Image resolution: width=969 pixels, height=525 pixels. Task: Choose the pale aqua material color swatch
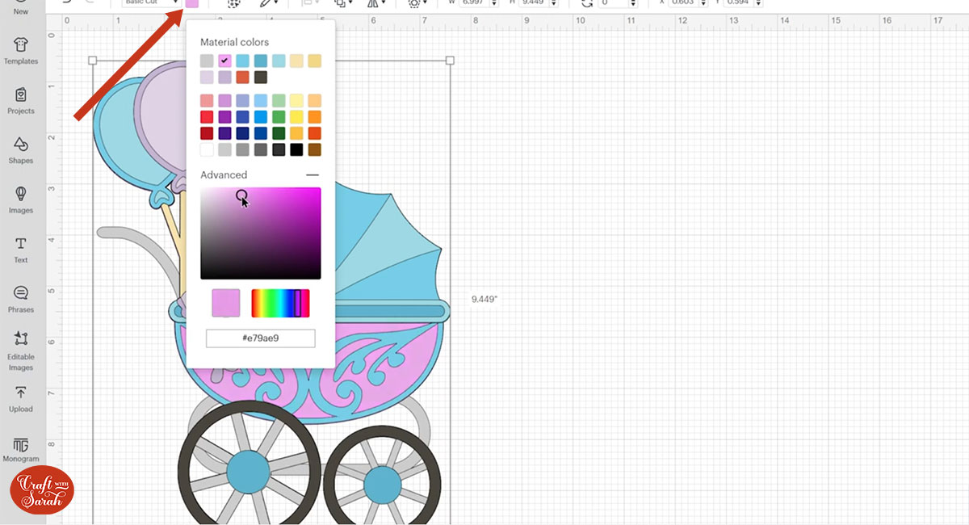pyautogui.click(x=279, y=61)
